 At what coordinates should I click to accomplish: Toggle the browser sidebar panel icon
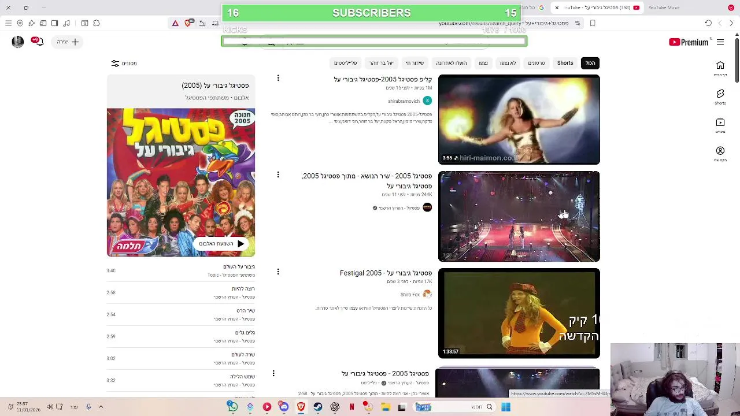coord(54,23)
